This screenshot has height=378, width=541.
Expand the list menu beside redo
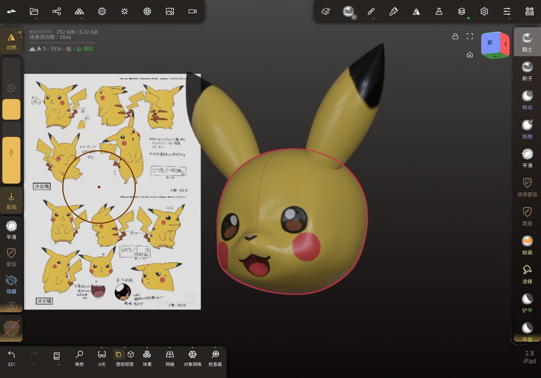[56, 358]
